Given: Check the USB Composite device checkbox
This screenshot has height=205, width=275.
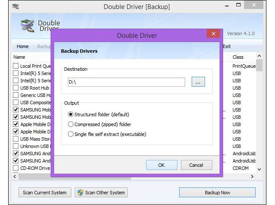Looking at the screenshot, I should [16, 102].
